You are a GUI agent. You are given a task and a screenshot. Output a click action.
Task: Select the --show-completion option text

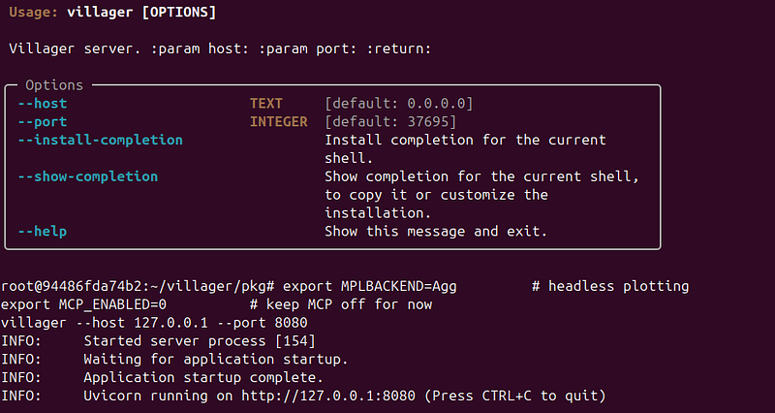pyautogui.click(x=88, y=177)
